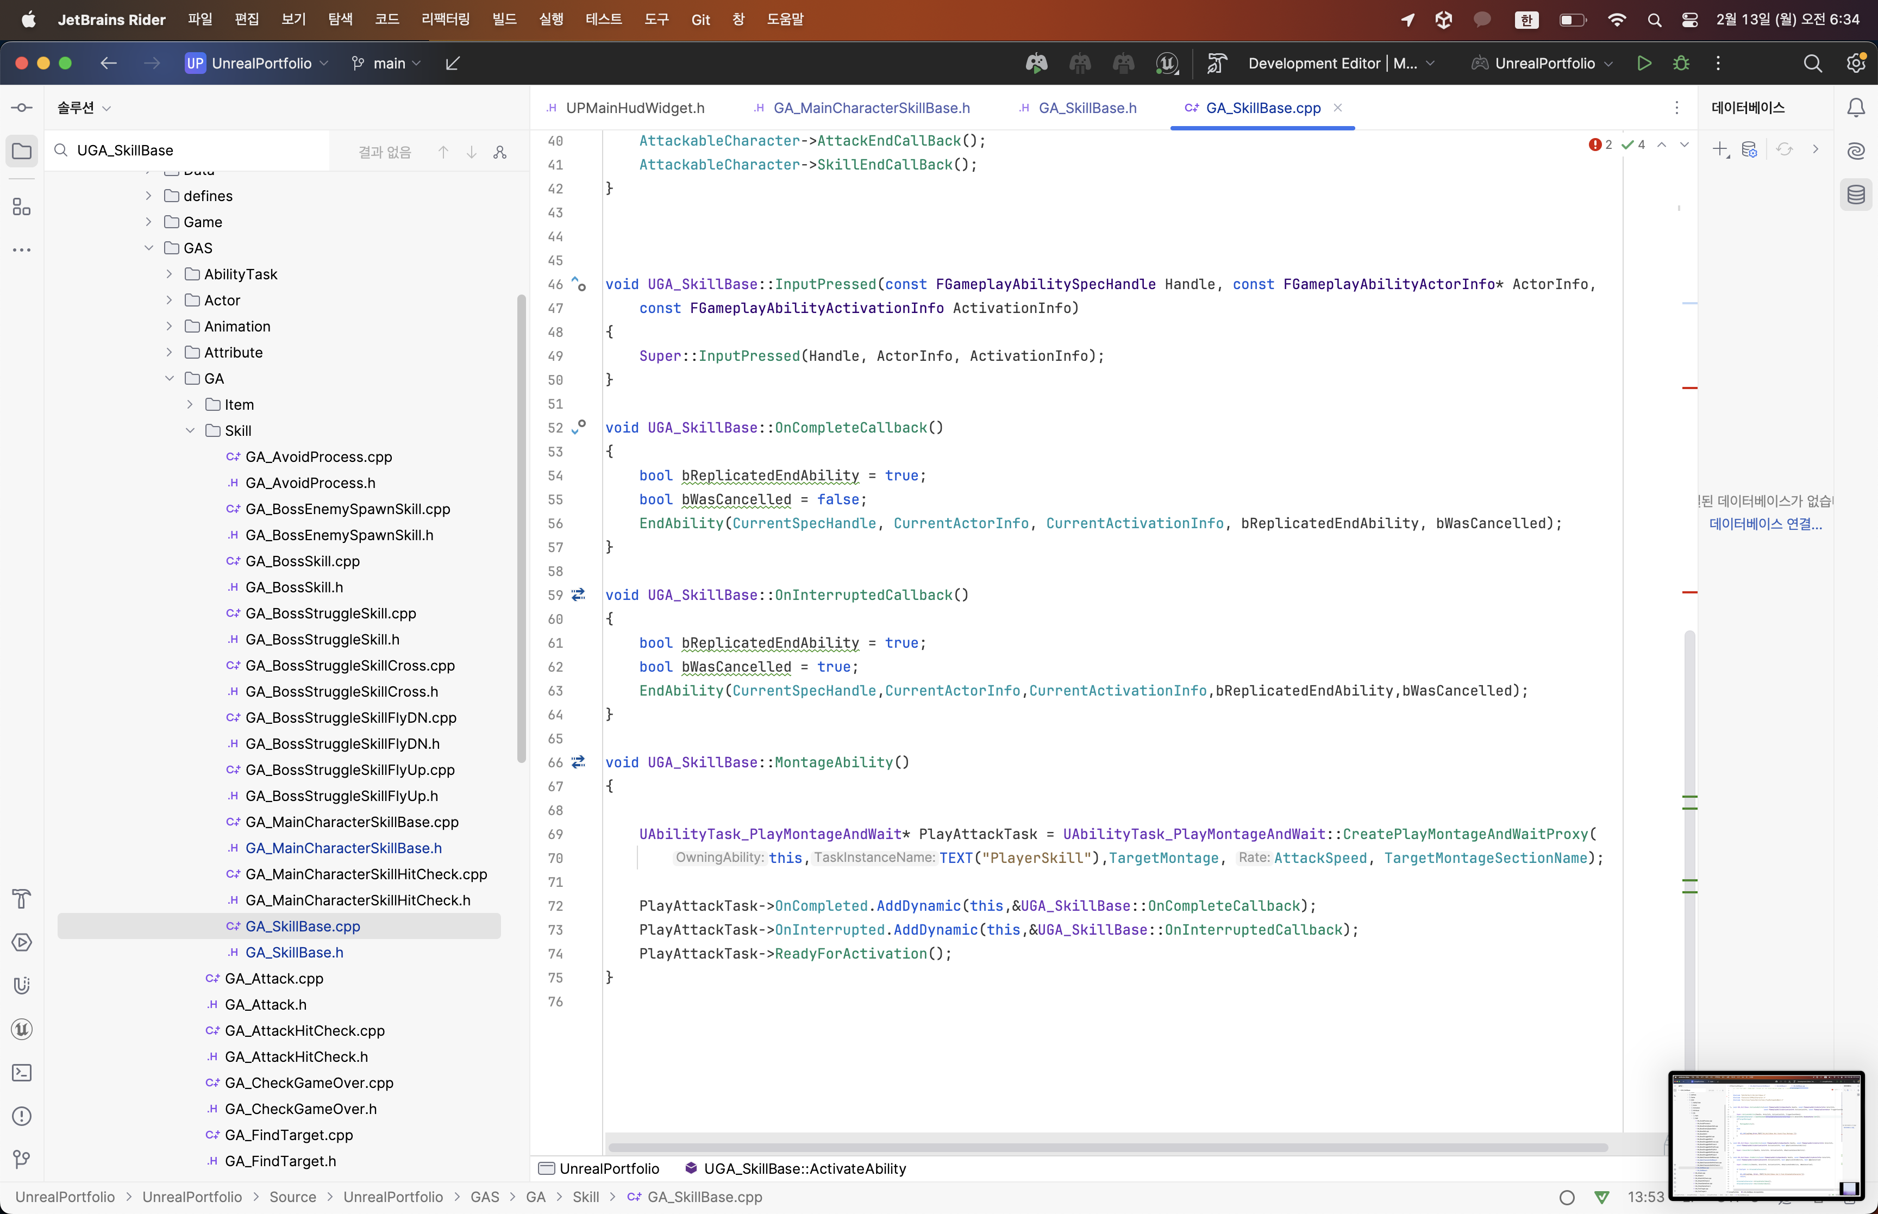This screenshot has height=1214, width=1878.
Task: Open the Git tool window in left sidebar
Action: pyautogui.click(x=21, y=1159)
